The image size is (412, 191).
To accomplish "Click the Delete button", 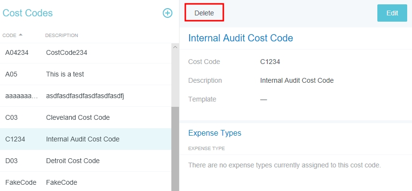I will [x=204, y=13].
